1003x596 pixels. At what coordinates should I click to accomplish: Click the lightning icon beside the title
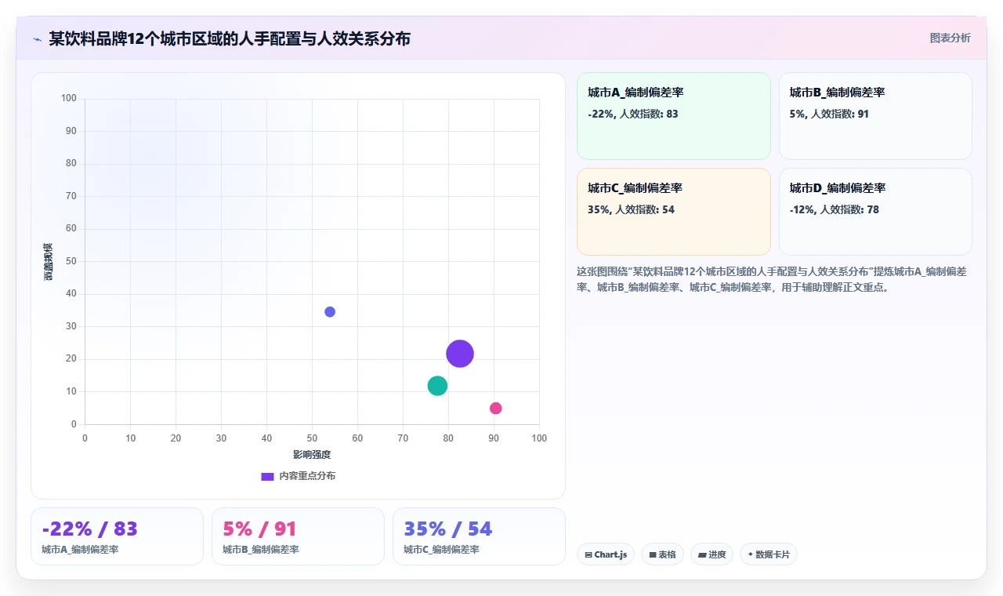(x=38, y=39)
